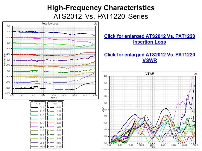This screenshot has height=151, width=202.
Task: Click the ATS legend column header
Action: tap(38, 104)
